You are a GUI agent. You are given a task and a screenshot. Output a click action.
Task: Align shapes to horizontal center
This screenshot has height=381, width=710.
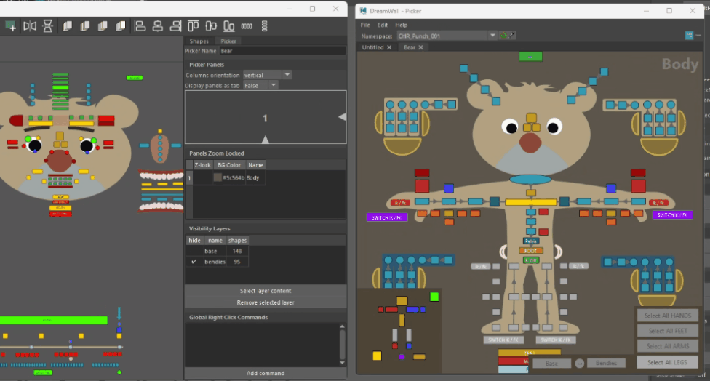tap(158, 26)
